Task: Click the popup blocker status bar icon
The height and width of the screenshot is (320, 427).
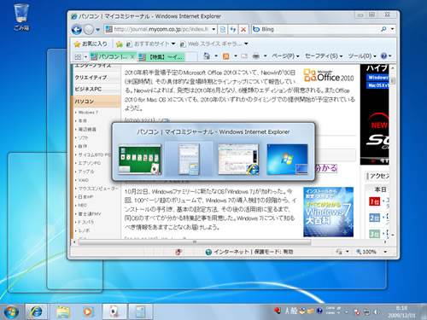Action: point(178,252)
